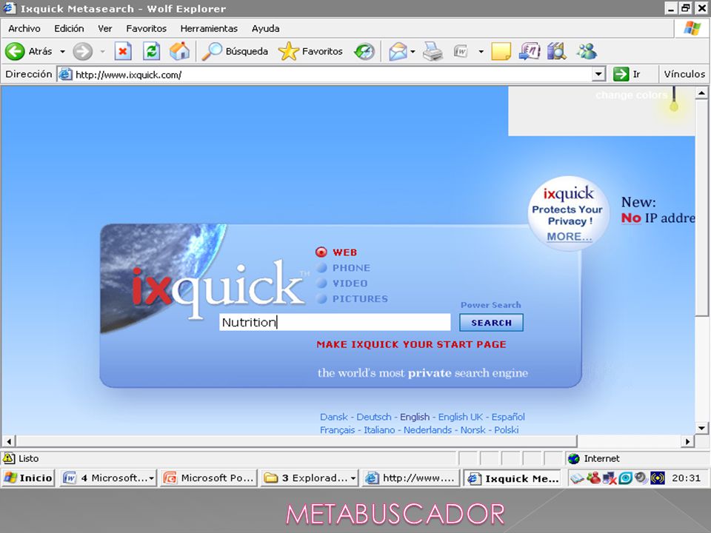The width and height of the screenshot is (711, 533).
Task: Click Vínculos links bar label
Action: pyautogui.click(x=684, y=74)
